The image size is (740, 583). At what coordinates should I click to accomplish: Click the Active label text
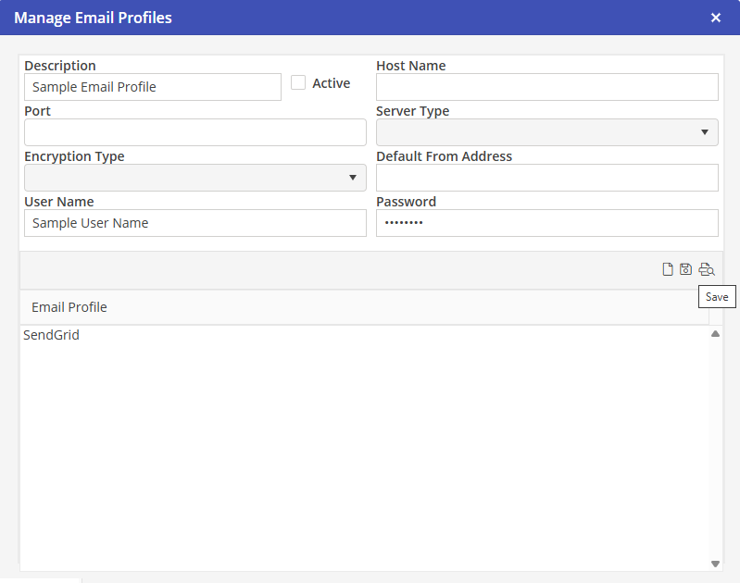331,83
